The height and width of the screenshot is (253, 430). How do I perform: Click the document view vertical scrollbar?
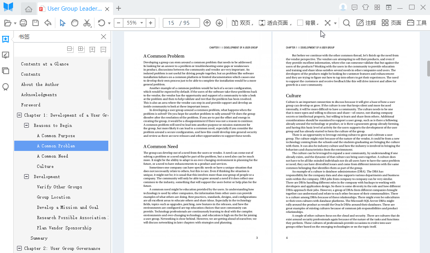coord(428,69)
